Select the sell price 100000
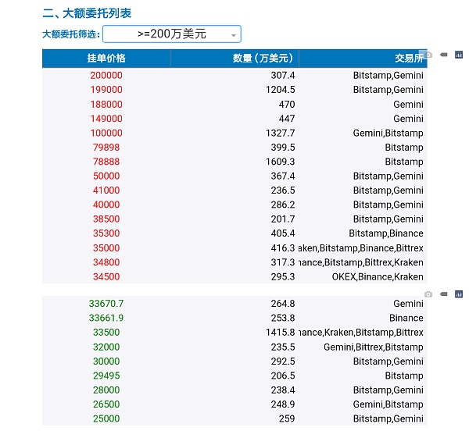469x438 pixels. point(106,133)
